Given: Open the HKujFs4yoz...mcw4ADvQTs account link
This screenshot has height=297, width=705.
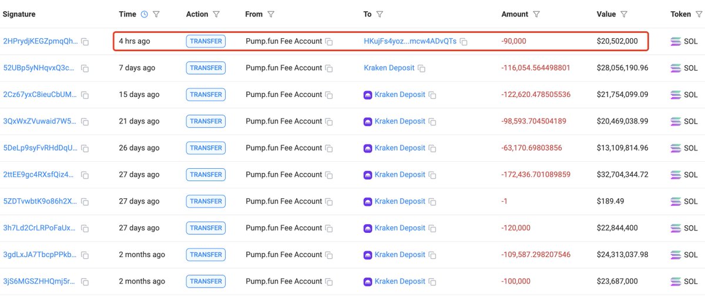Looking at the screenshot, I should point(410,41).
